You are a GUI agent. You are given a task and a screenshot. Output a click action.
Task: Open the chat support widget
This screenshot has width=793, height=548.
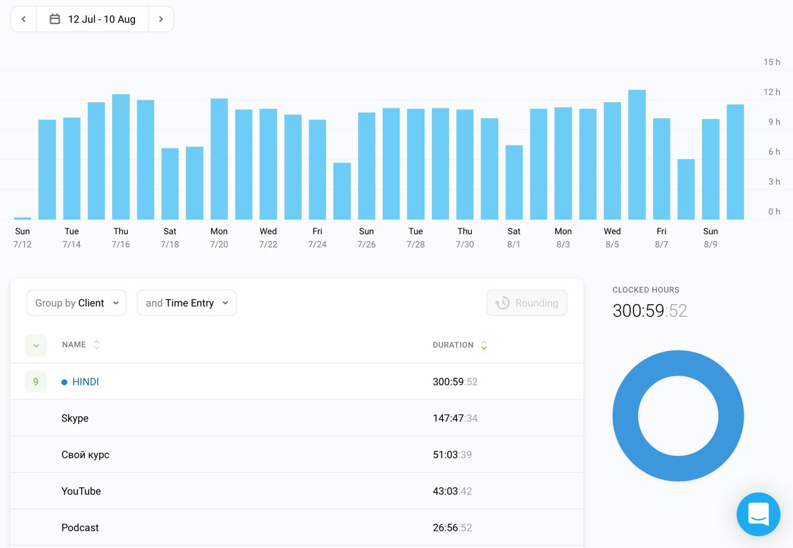pos(758,514)
